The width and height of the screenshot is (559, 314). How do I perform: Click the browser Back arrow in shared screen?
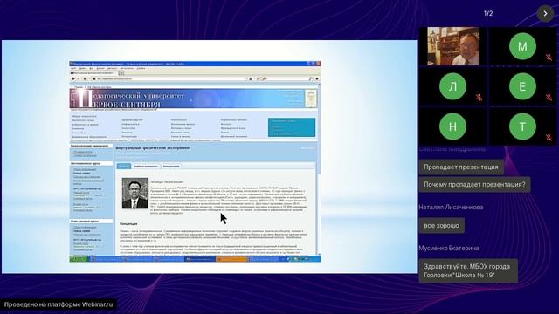pos(73,78)
